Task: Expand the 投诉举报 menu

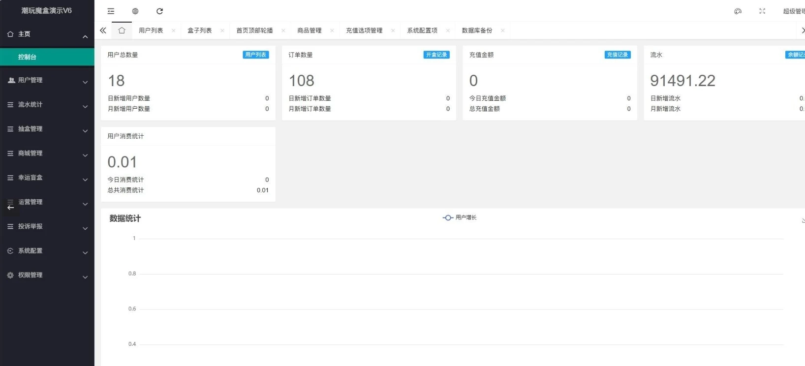Action: [85, 228]
